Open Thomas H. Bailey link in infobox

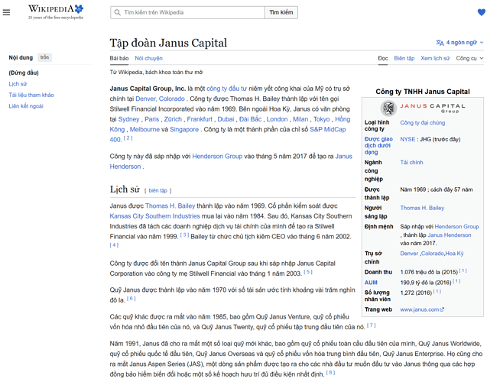click(422, 209)
